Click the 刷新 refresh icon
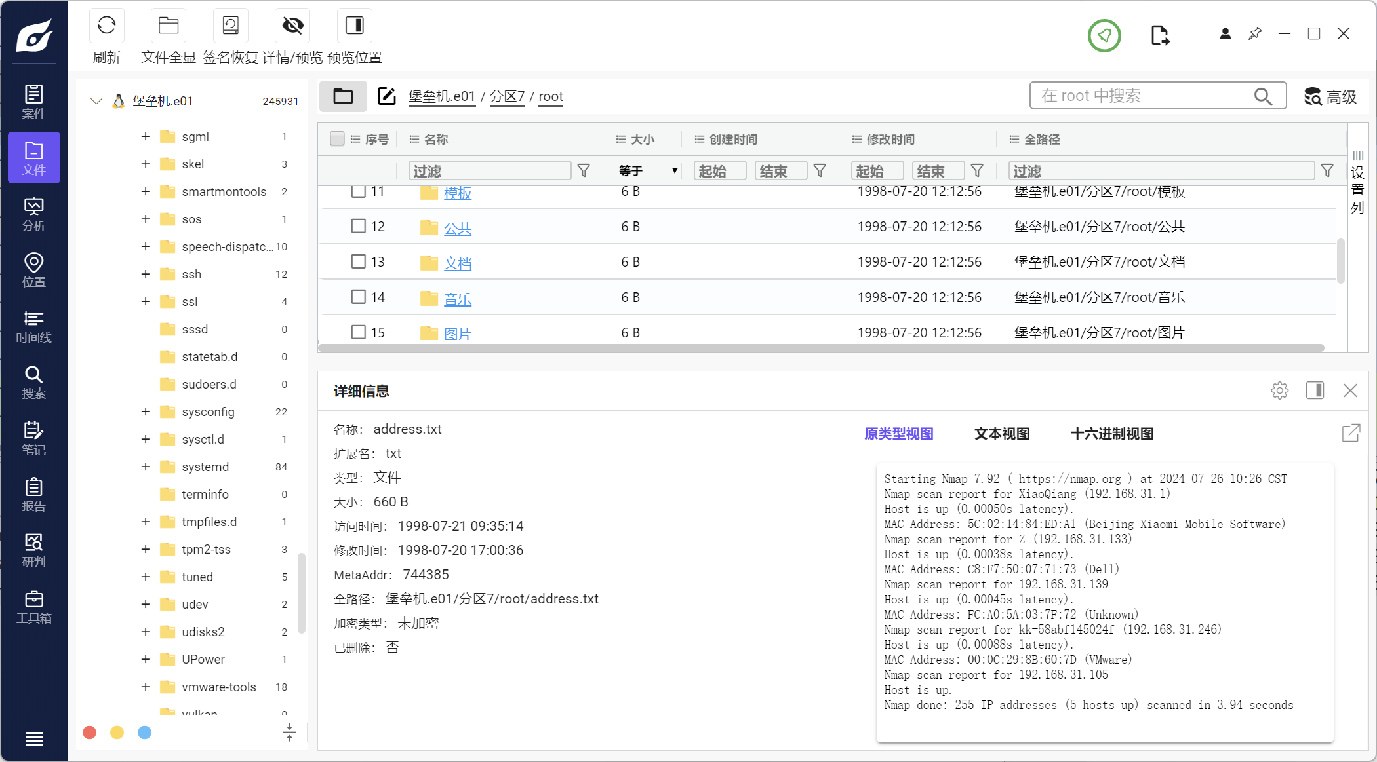 pyautogui.click(x=106, y=26)
